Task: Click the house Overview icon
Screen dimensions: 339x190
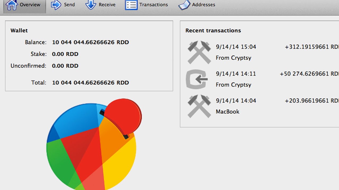Action: [x=11, y=5]
